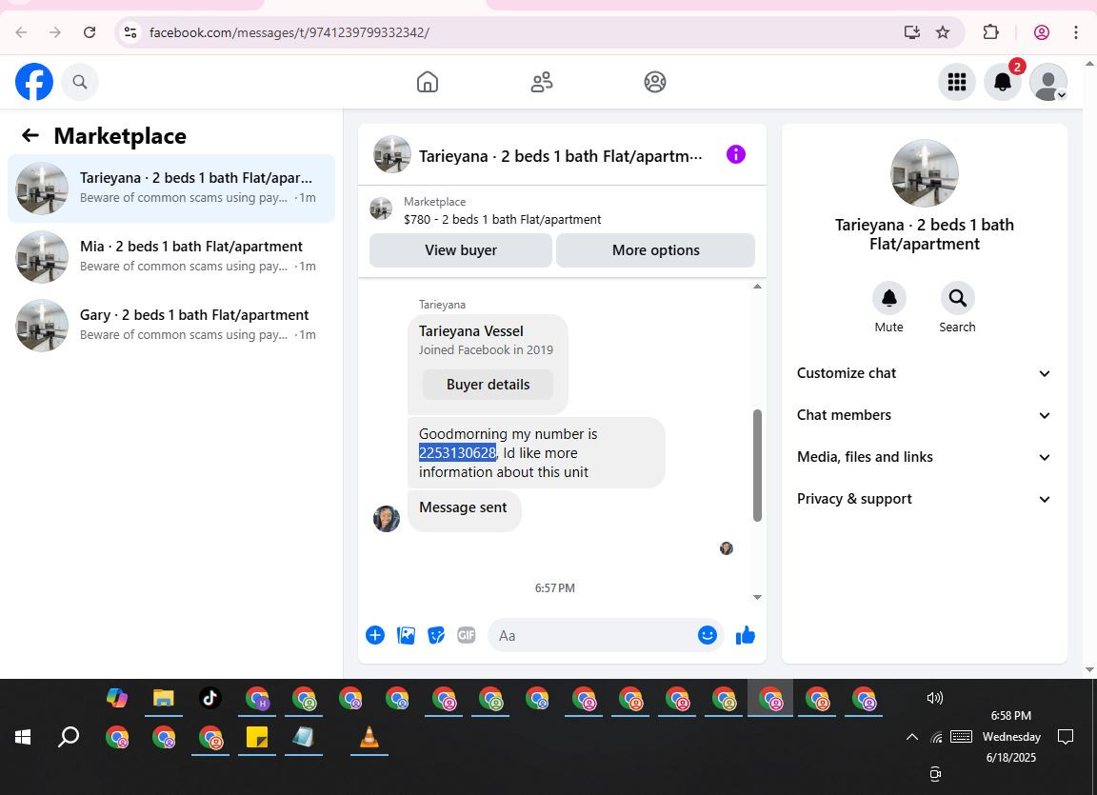Image resolution: width=1097 pixels, height=795 pixels.
Task: Click the chat scrollbar down arrow
Action: pos(757,597)
